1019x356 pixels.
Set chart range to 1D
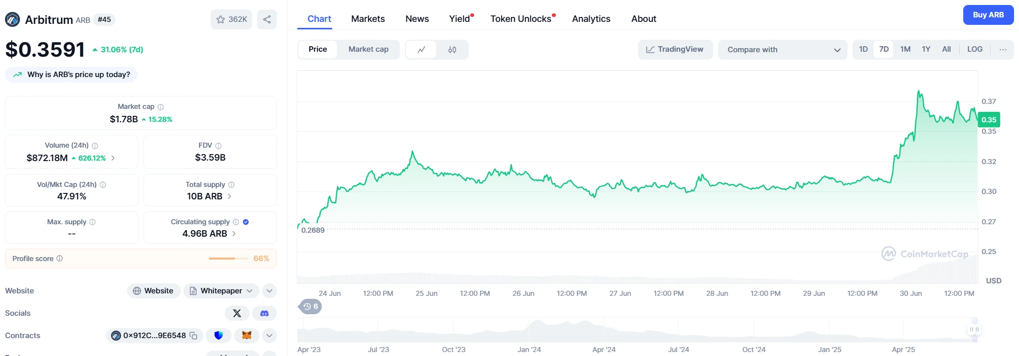coord(864,49)
